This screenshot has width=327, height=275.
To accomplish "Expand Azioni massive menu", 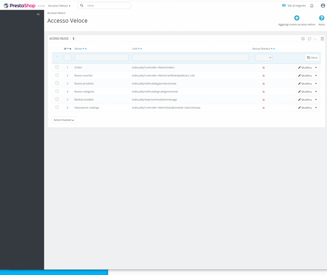I will 64,120.
